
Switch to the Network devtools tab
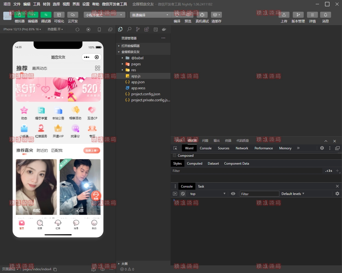point(242,148)
